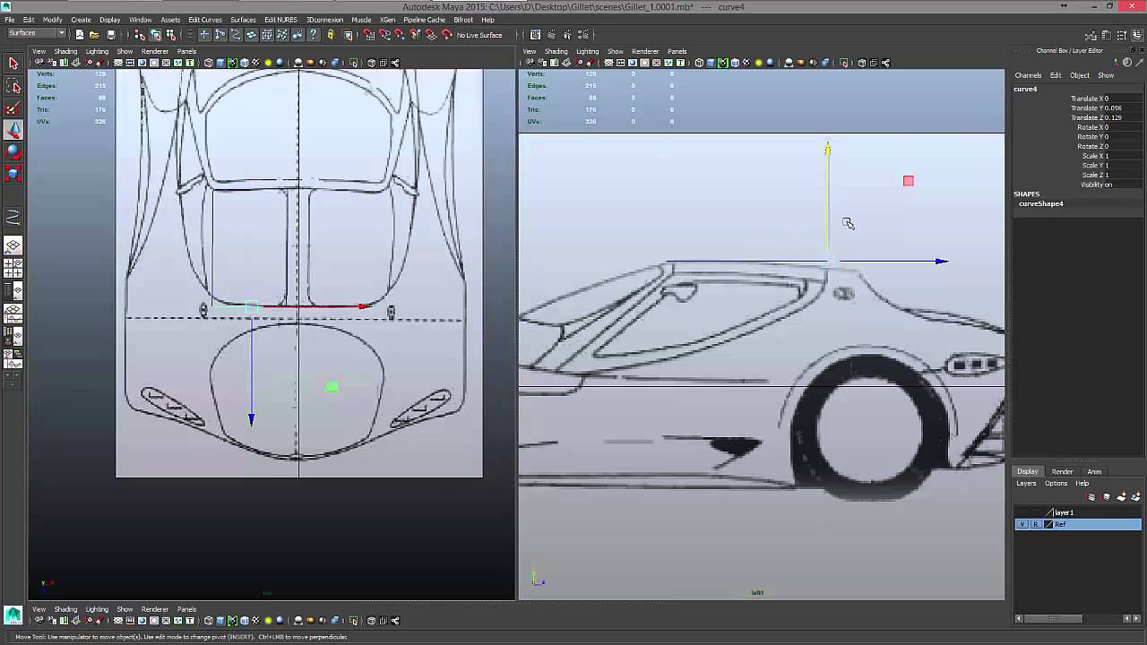Click the No Live Surface field

[x=479, y=35]
